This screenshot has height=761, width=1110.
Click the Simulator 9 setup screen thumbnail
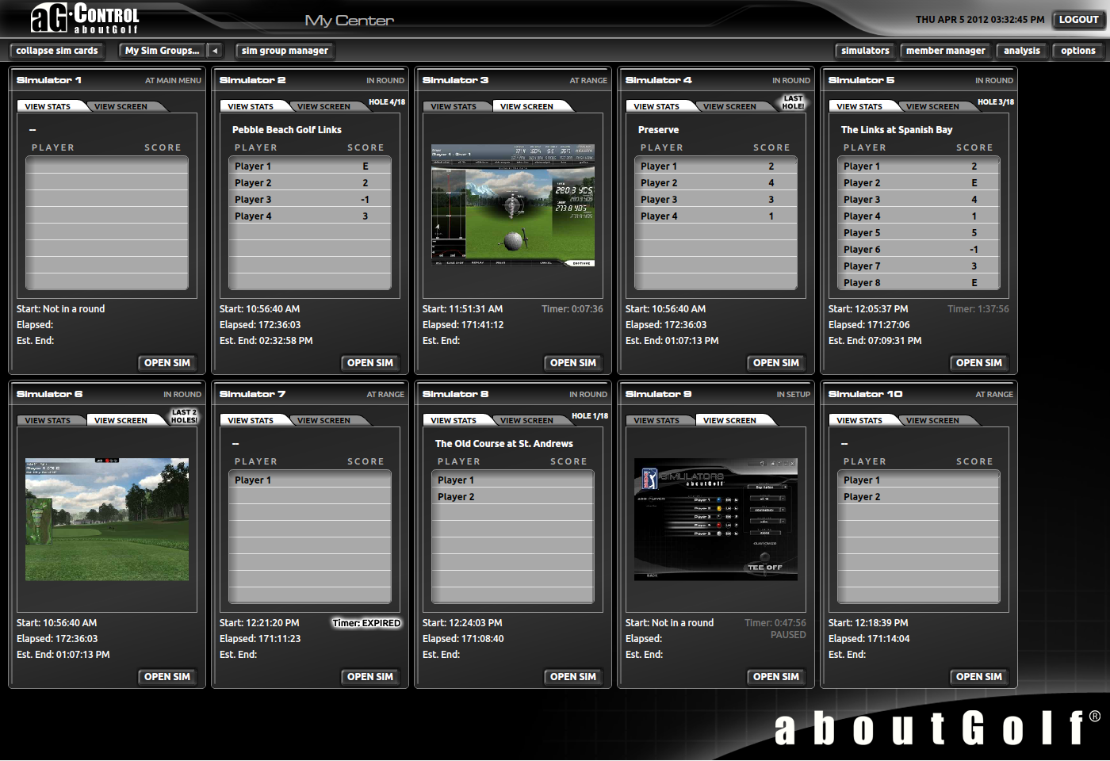pyautogui.click(x=716, y=519)
